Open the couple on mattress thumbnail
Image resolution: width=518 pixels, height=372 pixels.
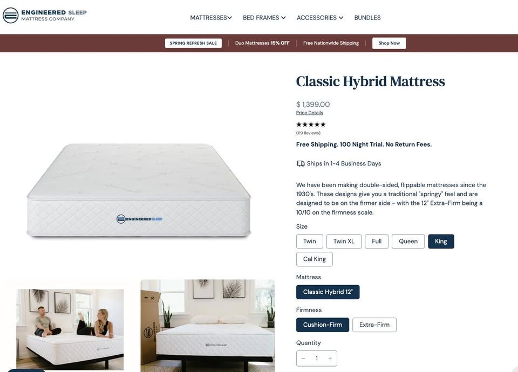pos(70,329)
